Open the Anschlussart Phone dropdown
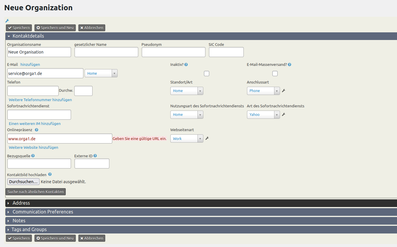This screenshot has height=247, width=397. point(263,91)
